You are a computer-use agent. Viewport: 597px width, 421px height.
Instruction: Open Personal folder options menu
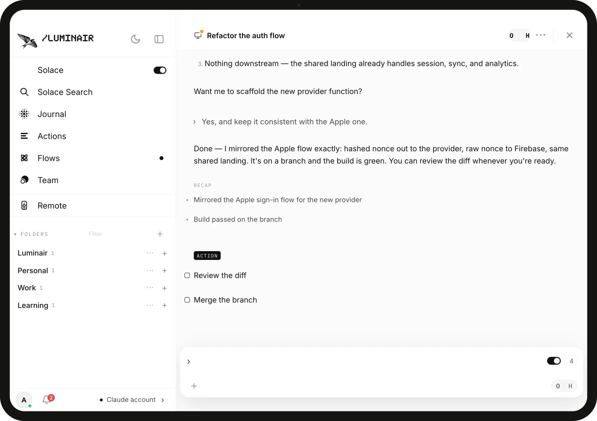point(150,271)
